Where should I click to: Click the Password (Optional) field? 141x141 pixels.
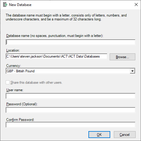[70, 110]
